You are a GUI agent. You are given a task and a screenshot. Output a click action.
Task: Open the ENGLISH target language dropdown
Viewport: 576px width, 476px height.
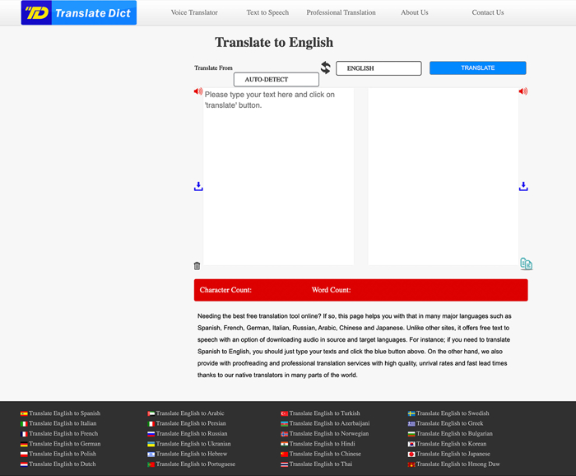coord(378,68)
